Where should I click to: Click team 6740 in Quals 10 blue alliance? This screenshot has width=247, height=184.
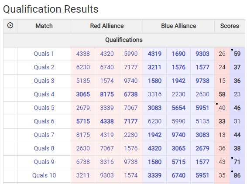coord(178,175)
